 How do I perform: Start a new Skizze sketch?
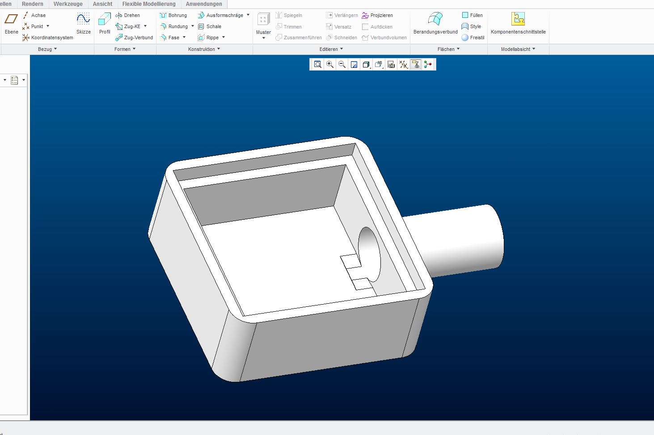(x=83, y=23)
